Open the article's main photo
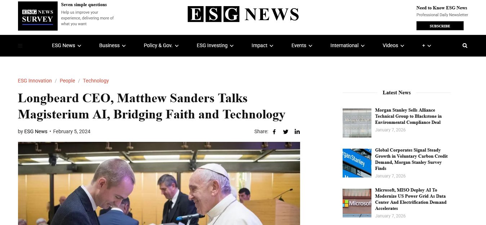Screen dimensions: 486x225 159,183
